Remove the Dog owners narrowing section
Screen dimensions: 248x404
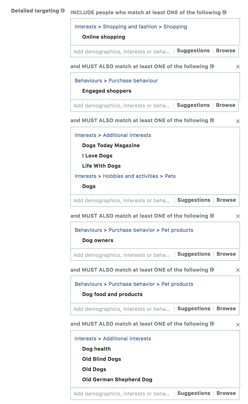pos(238,216)
